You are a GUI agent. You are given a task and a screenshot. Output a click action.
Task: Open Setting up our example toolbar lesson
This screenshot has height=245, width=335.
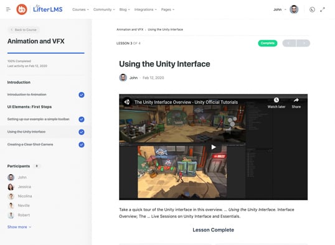(39, 119)
